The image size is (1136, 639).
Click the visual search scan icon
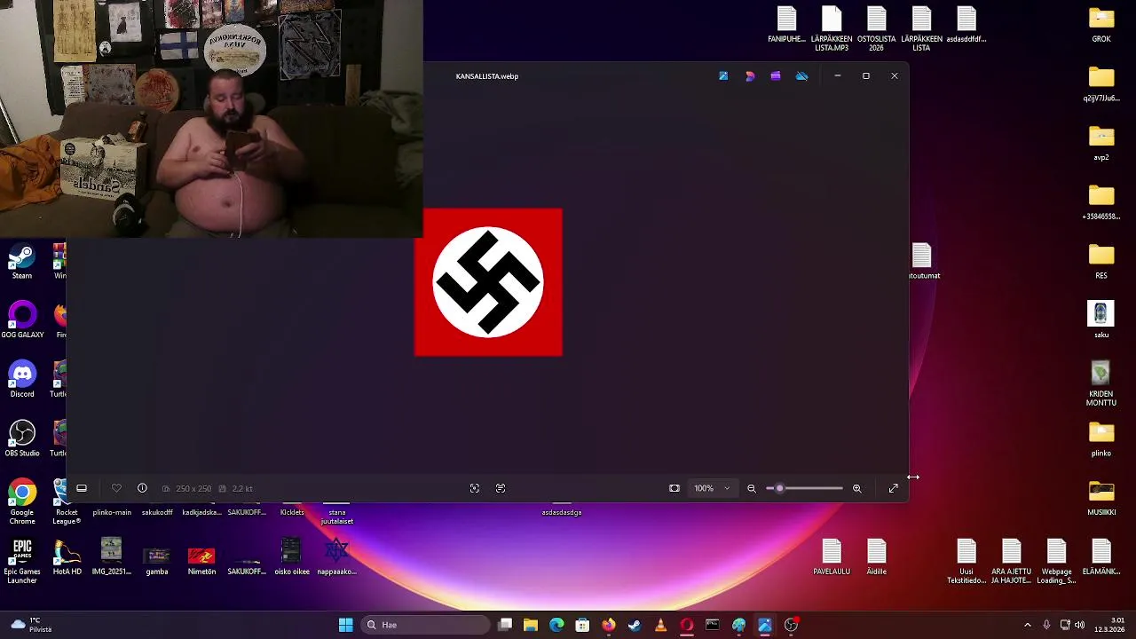pos(475,488)
